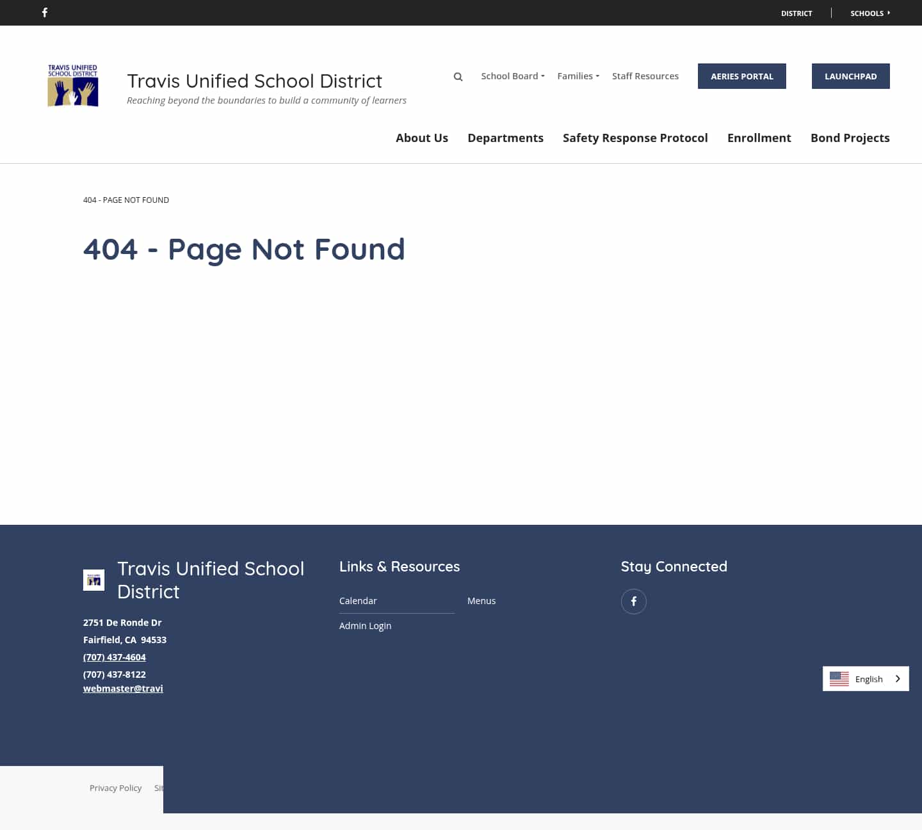
Task: Click the district logo in the footer
Action: 93,580
